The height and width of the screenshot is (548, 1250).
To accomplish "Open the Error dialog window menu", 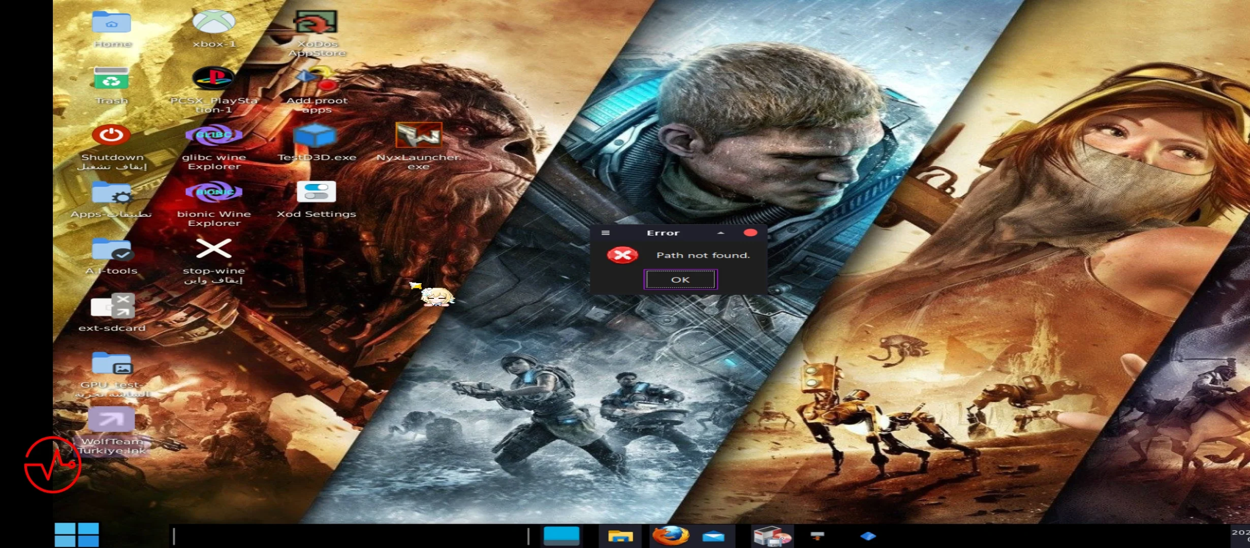I will pyautogui.click(x=605, y=233).
